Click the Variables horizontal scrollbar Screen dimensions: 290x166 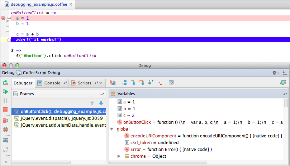[x=158, y=162]
